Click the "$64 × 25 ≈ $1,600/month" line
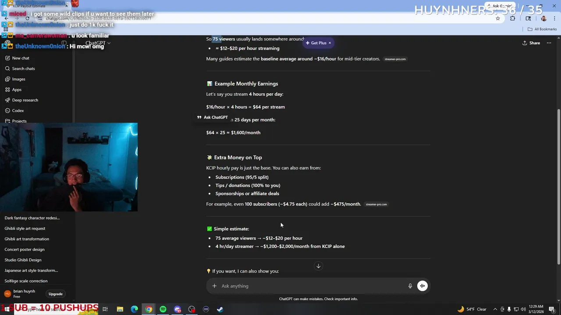The width and height of the screenshot is (561, 315). (233, 133)
